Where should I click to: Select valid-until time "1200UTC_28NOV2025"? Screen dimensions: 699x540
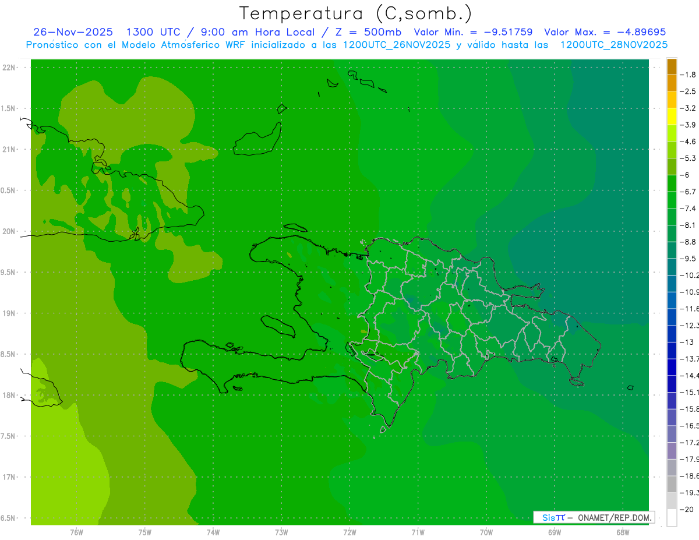point(614,45)
